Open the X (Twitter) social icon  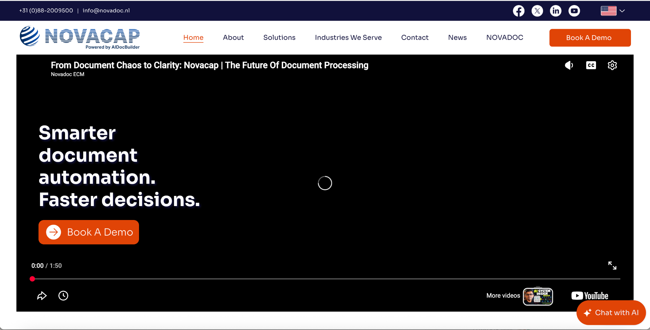coord(537,11)
